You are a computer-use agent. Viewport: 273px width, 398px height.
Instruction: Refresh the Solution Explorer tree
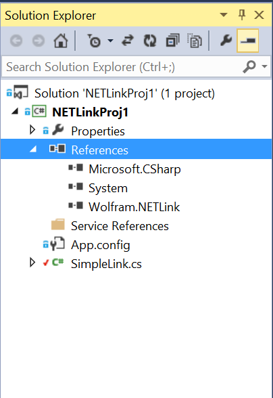click(x=150, y=41)
